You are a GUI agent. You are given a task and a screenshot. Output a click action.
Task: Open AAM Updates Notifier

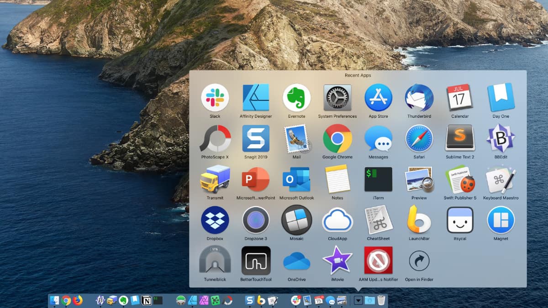point(378,261)
